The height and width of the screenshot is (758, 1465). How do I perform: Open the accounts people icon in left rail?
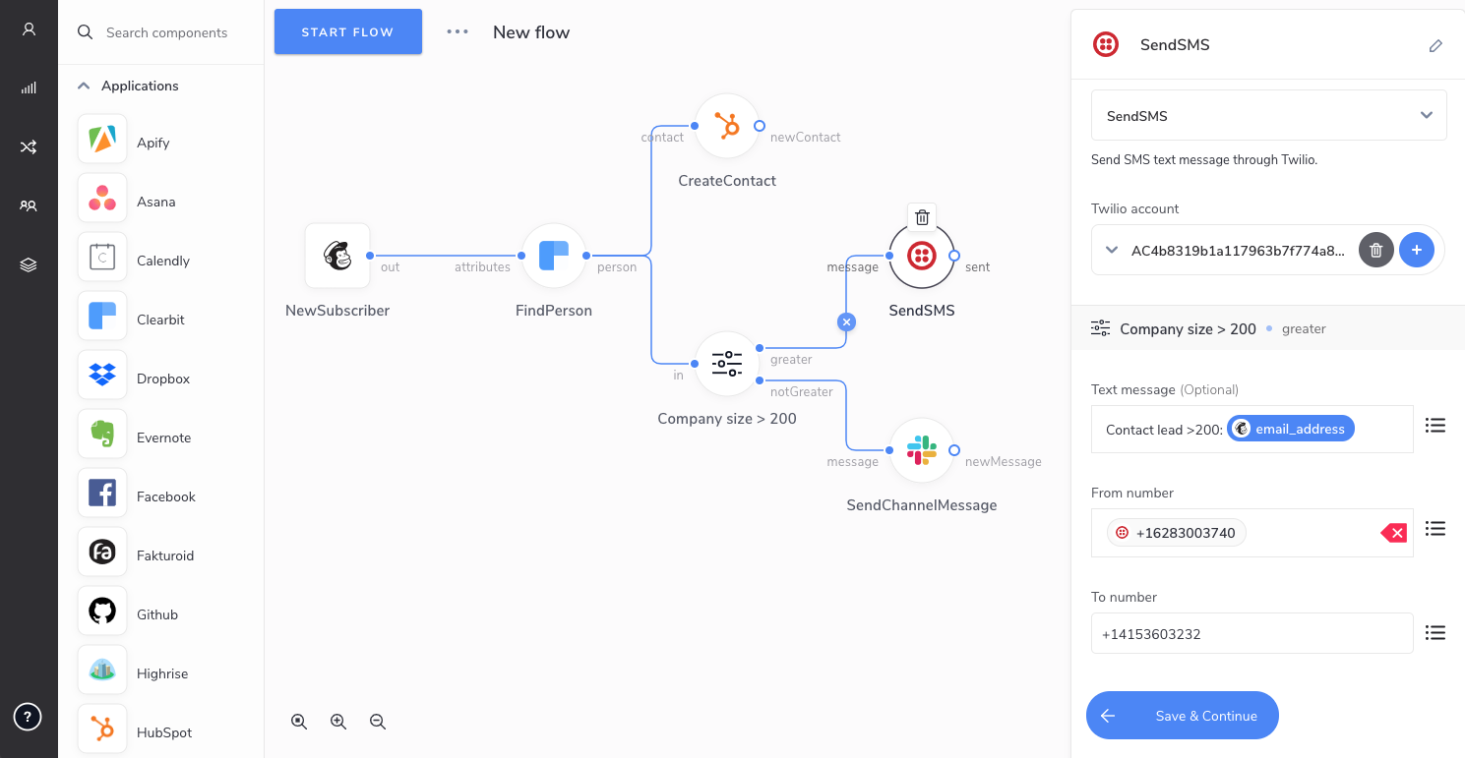[29, 206]
